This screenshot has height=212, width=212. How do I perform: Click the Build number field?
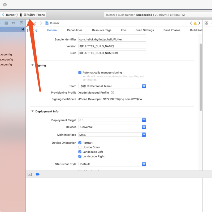click(x=112, y=53)
